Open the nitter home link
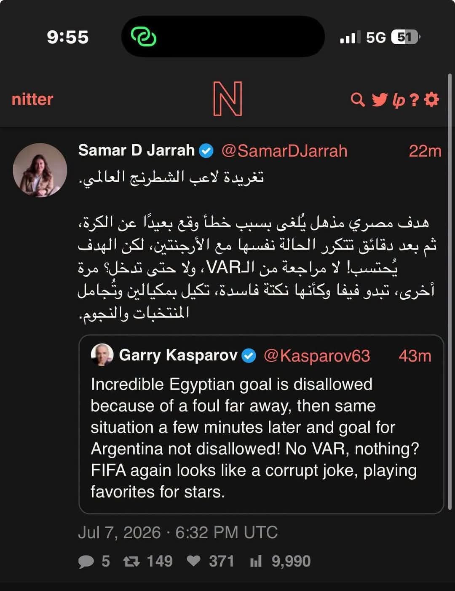This screenshot has height=591, width=455. (x=32, y=99)
